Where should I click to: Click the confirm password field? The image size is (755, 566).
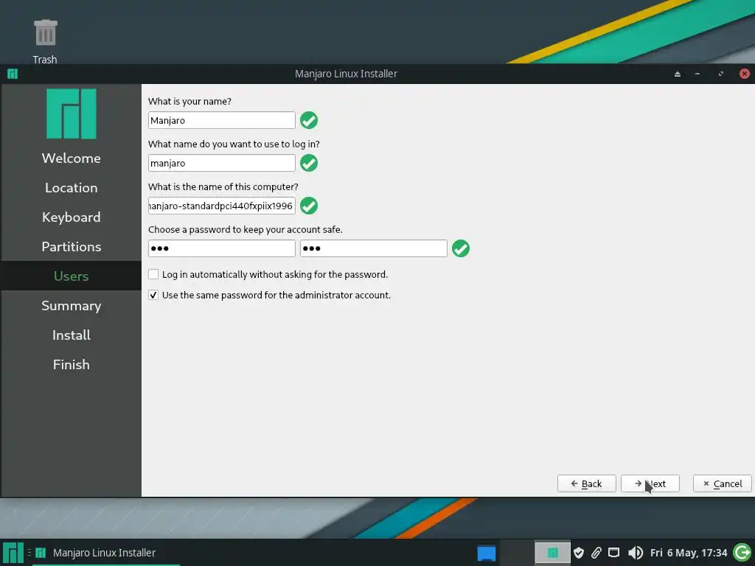click(x=374, y=248)
